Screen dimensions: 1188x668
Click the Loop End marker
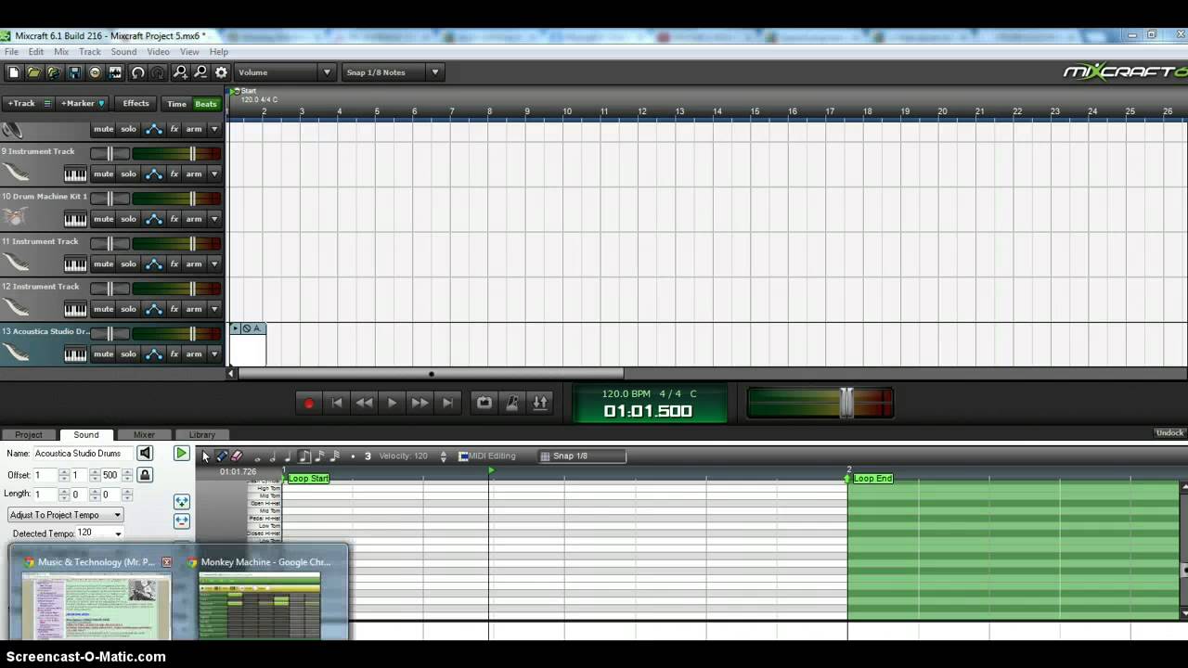click(x=872, y=479)
